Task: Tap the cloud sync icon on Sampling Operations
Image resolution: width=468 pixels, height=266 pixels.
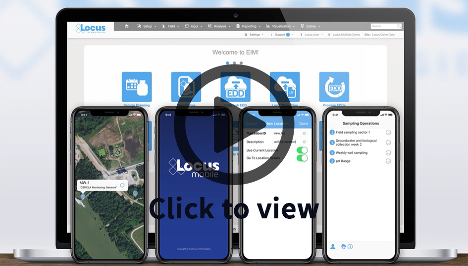Action: click(344, 247)
